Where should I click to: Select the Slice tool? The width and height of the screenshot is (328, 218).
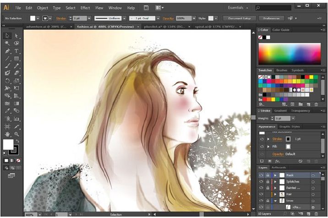tap(16, 126)
